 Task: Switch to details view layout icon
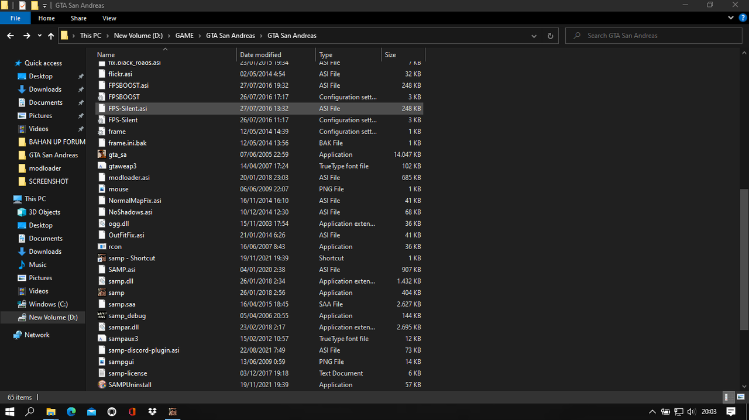729,397
